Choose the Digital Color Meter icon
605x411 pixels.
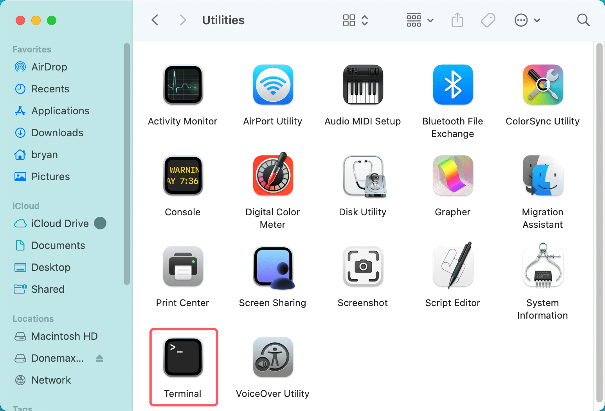[273, 174]
